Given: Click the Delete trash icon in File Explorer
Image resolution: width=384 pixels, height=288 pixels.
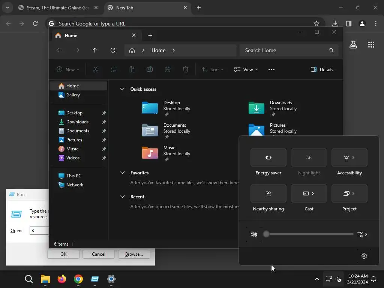Looking at the screenshot, I should [x=186, y=69].
